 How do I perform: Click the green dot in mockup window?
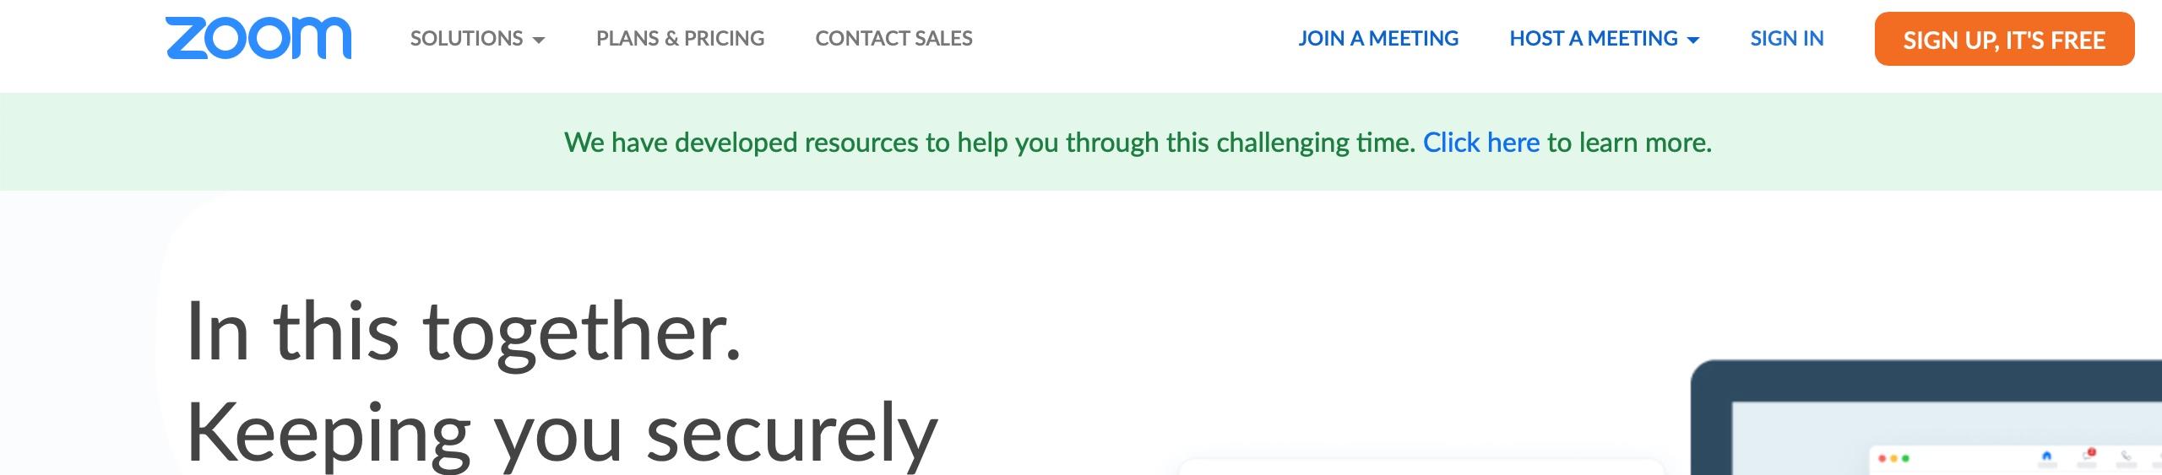1905,459
